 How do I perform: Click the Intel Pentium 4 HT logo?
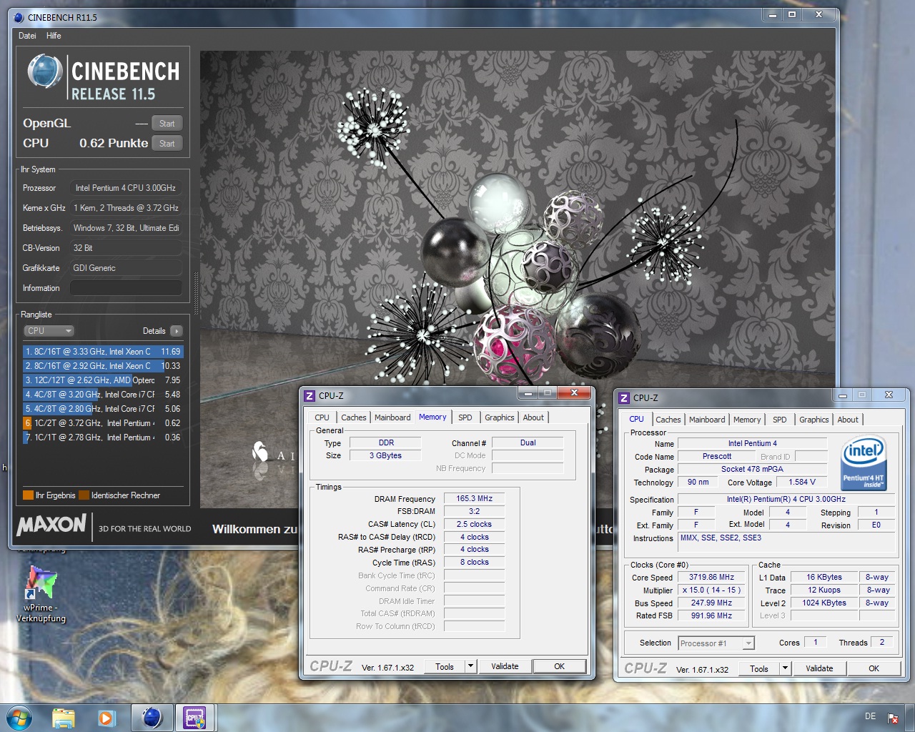click(x=864, y=463)
